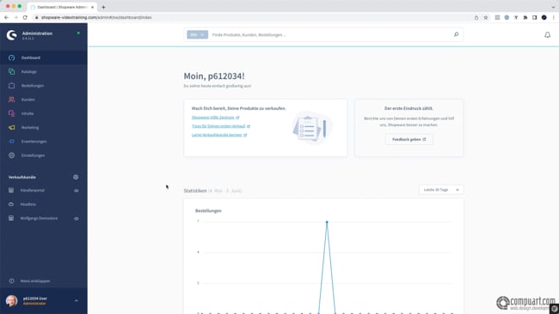Image resolution: width=559 pixels, height=314 pixels.
Task: Click the Bestellungen bag icon
Action: pyautogui.click(x=11, y=86)
